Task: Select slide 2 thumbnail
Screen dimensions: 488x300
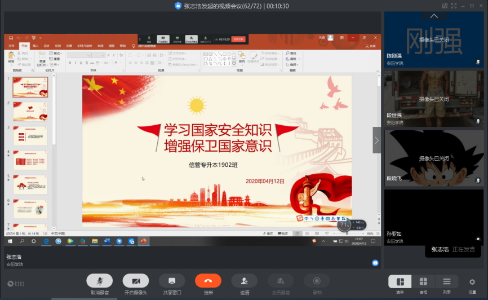Action: (x=30, y=111)
